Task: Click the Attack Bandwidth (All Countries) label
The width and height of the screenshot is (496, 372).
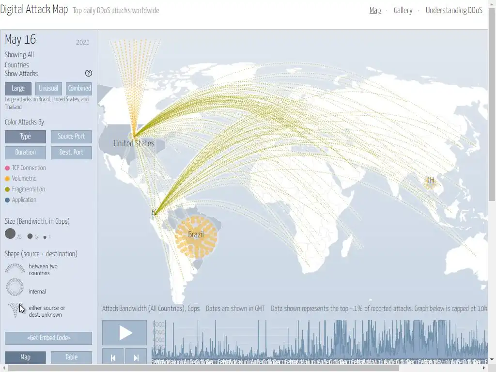Action: coord(151,309)
